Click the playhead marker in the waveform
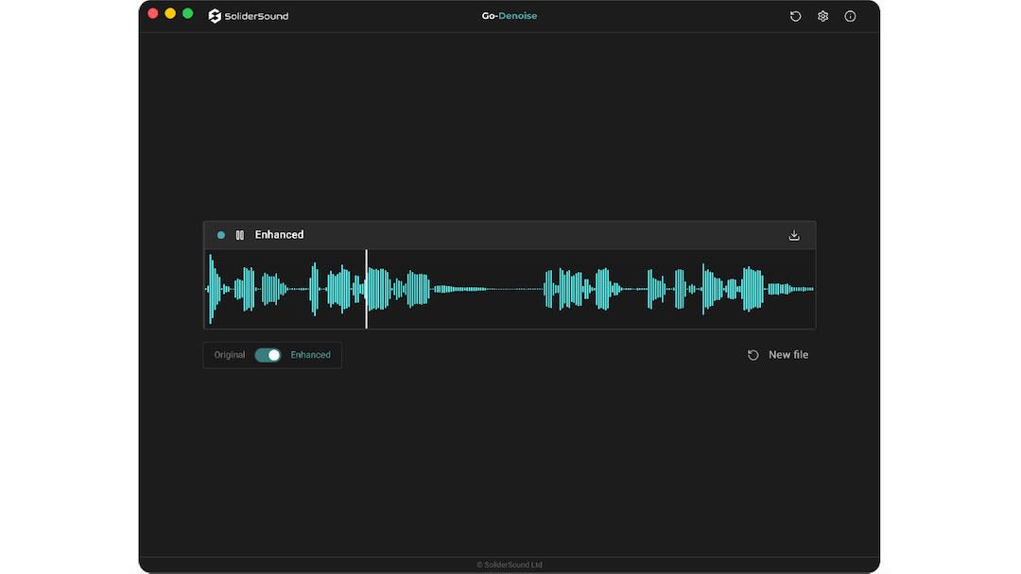The width and height of the screenshot is (1021, 574). 367,289
